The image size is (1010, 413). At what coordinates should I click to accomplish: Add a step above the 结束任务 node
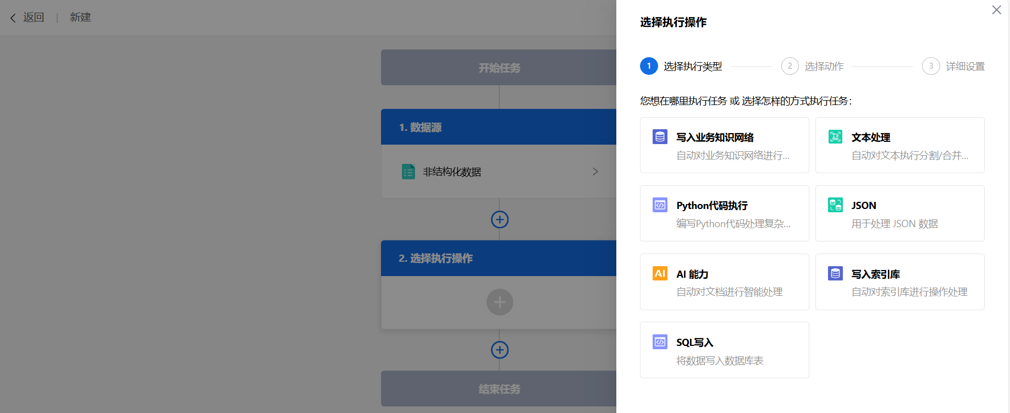click(499, 350)
